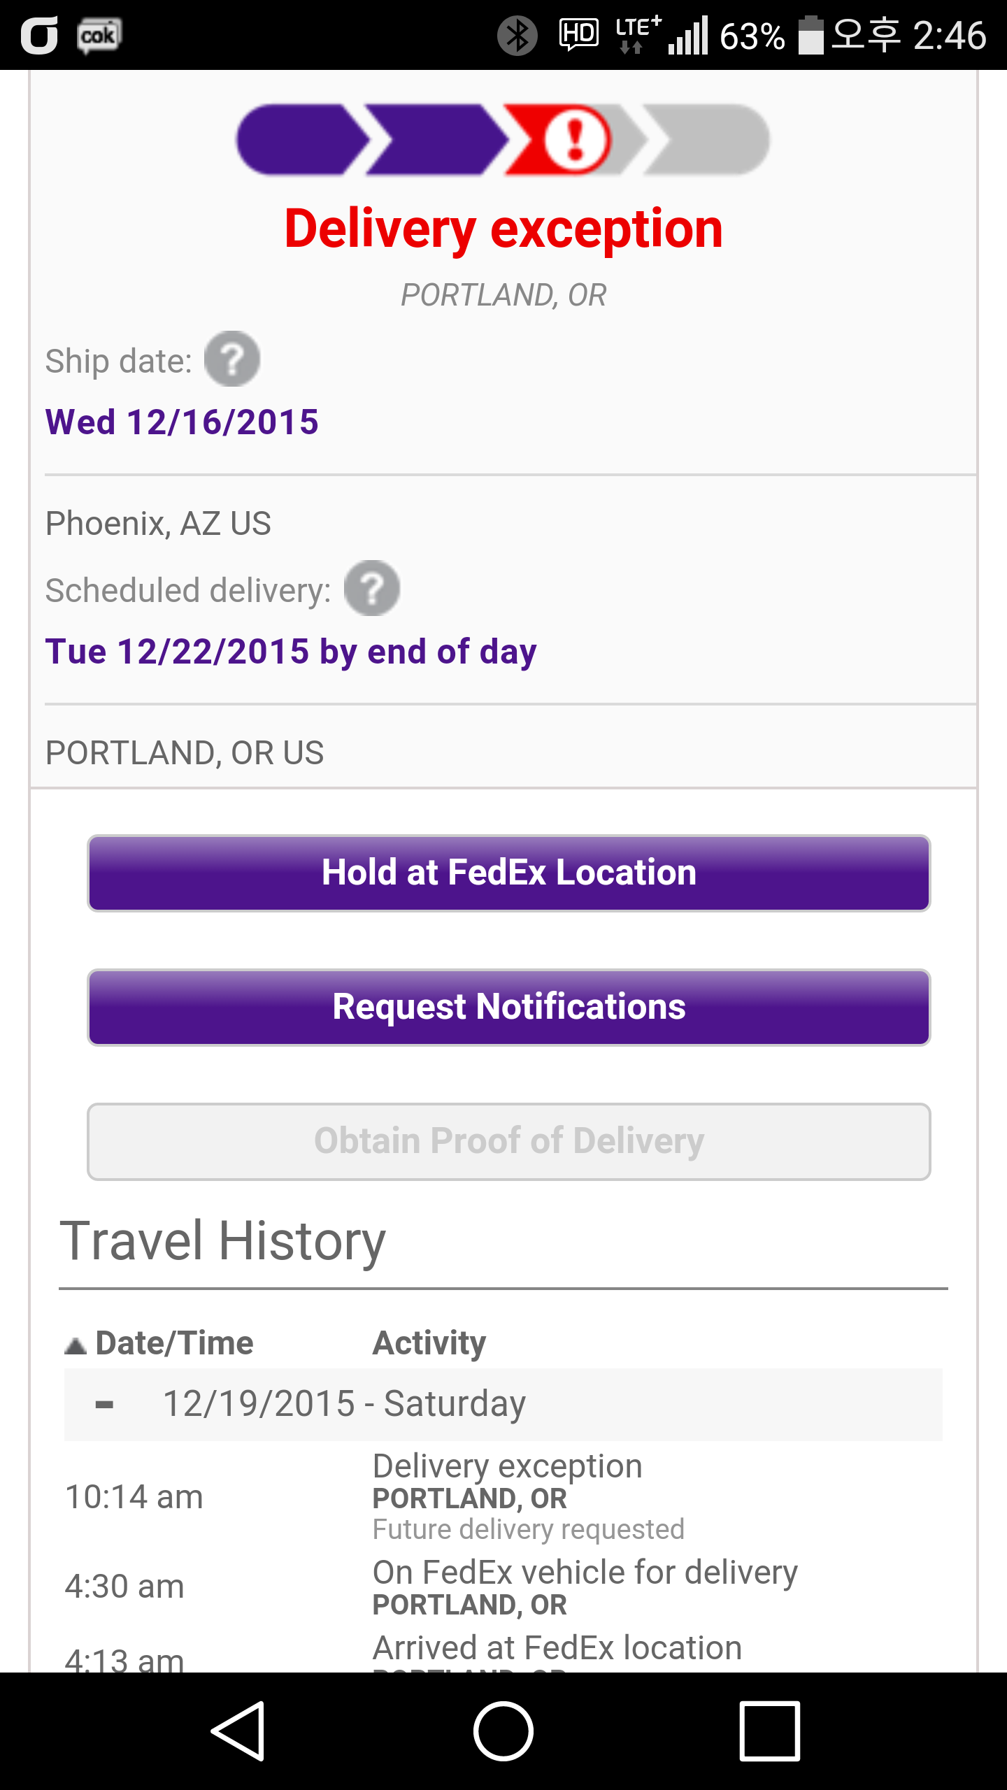Tap the red exception alert icon
1007x1790 pixels.
[x=575, y=140]
